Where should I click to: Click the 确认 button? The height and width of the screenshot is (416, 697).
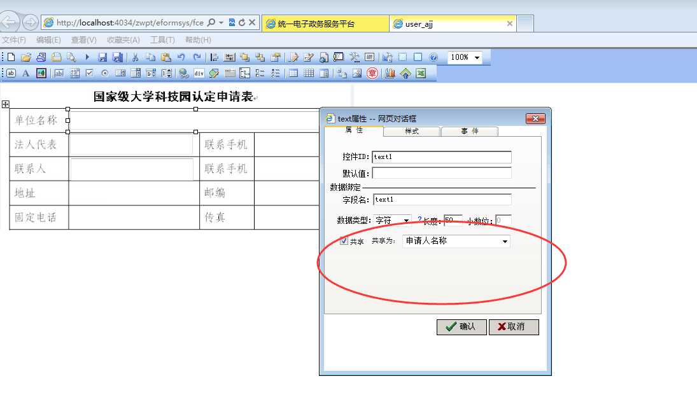pyautogui.click(x=461, y=327)
